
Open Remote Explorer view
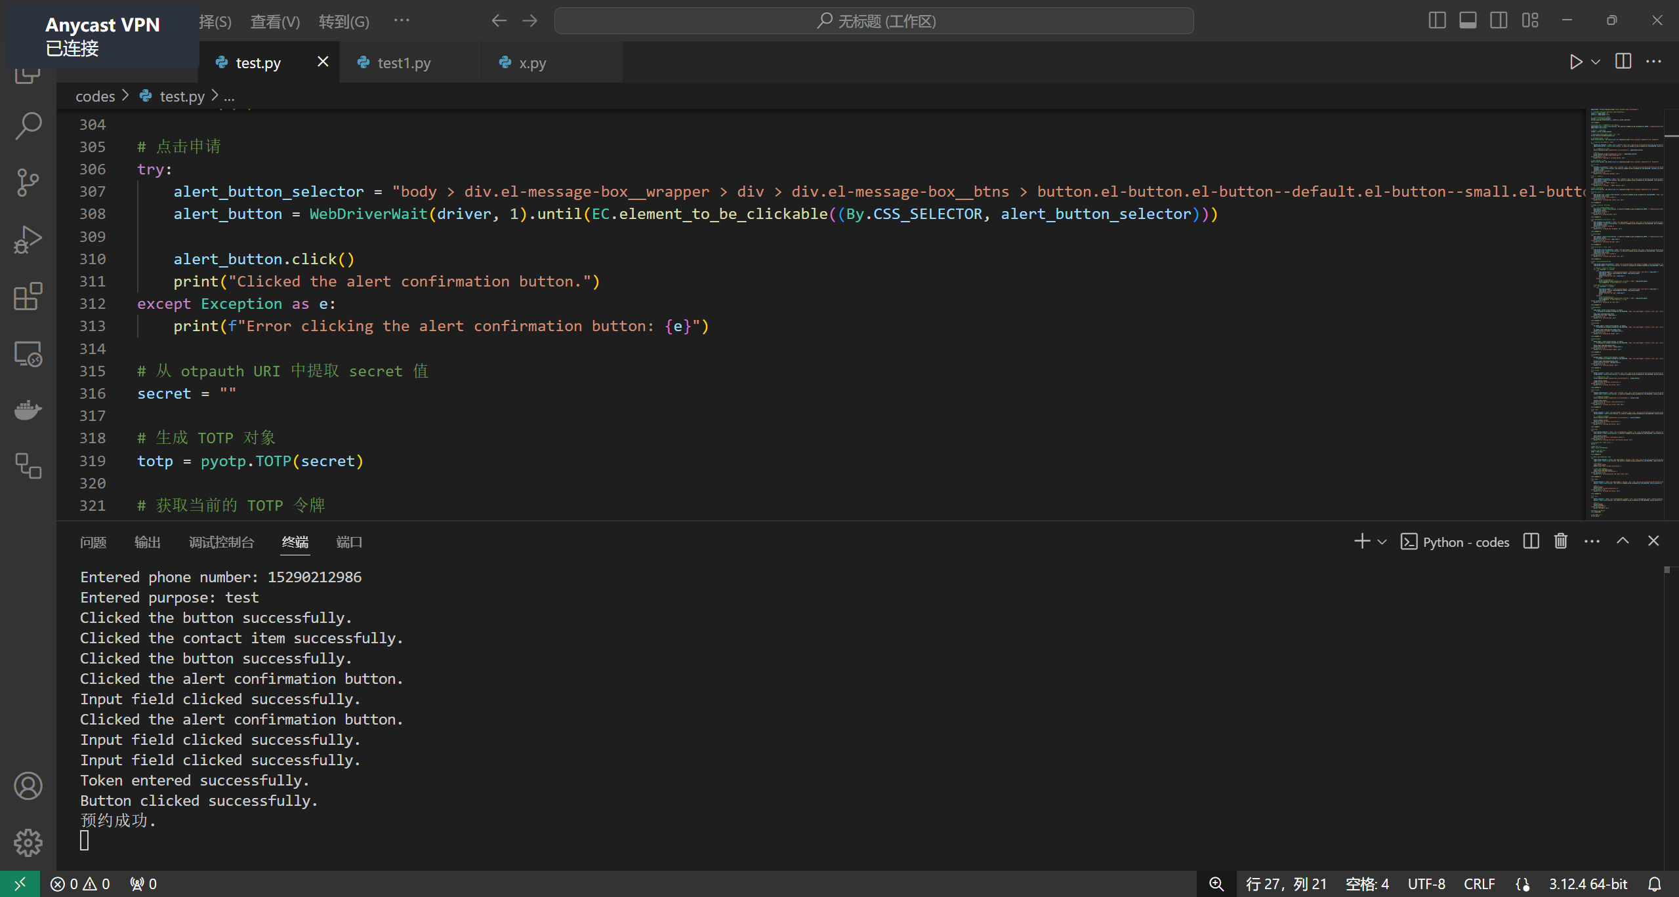click(28, 354)
